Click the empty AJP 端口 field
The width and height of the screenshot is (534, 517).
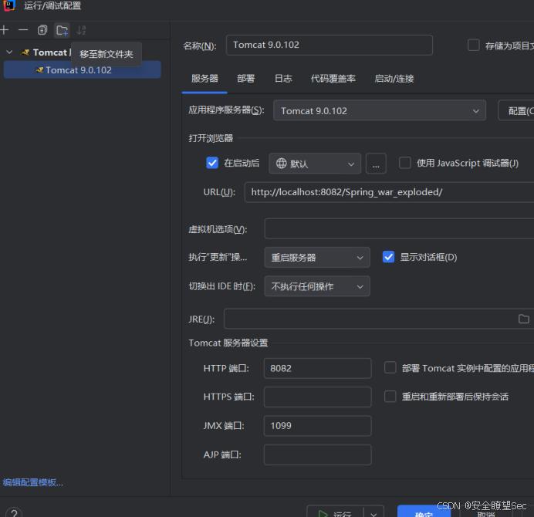tap(317, 454)
